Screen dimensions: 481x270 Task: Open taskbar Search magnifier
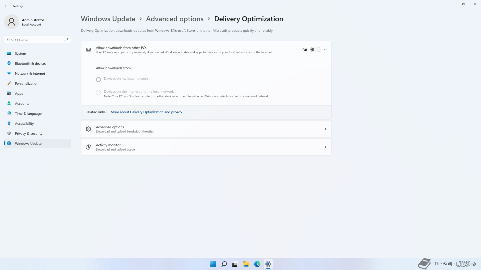click(x=224, y=264)
